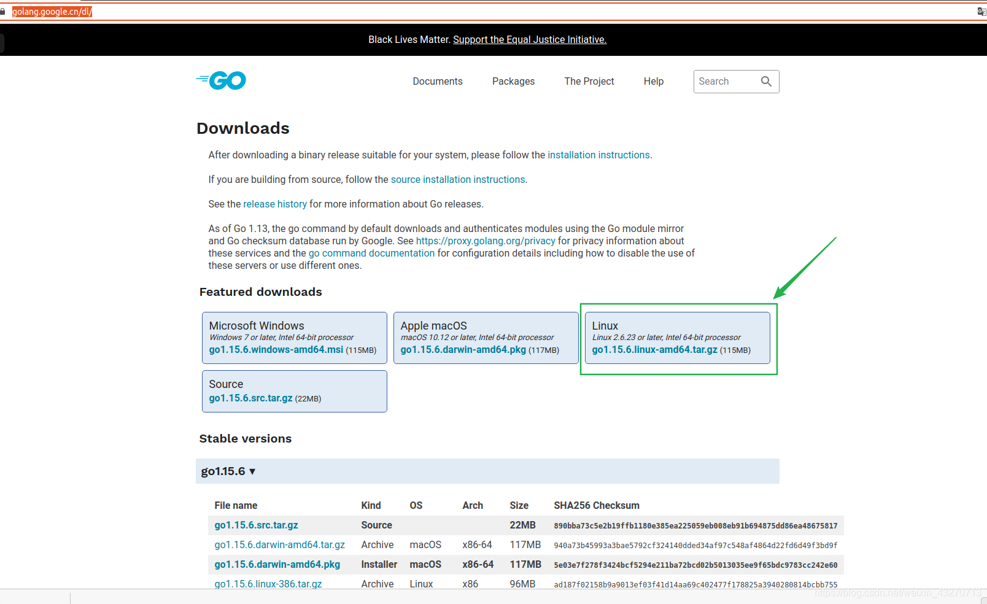Open the Documents menu
The height and width of the screenshot is (604, 987).
(x=438, y=81)
